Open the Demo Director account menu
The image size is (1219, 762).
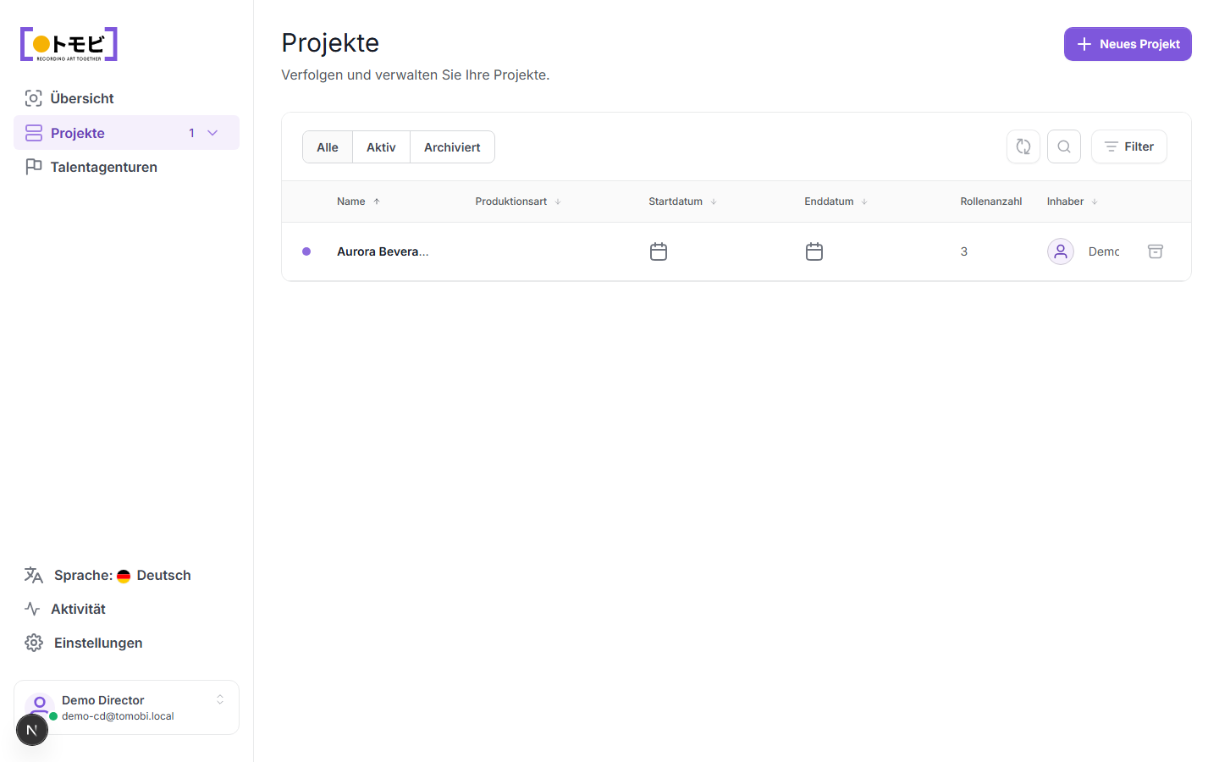(126, 708)
